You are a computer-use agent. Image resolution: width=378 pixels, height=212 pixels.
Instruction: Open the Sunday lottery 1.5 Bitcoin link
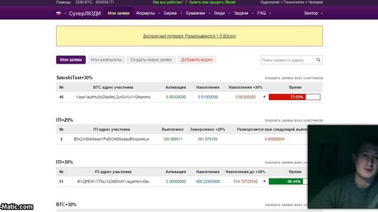pyautogui.click(x=190, y=36)
